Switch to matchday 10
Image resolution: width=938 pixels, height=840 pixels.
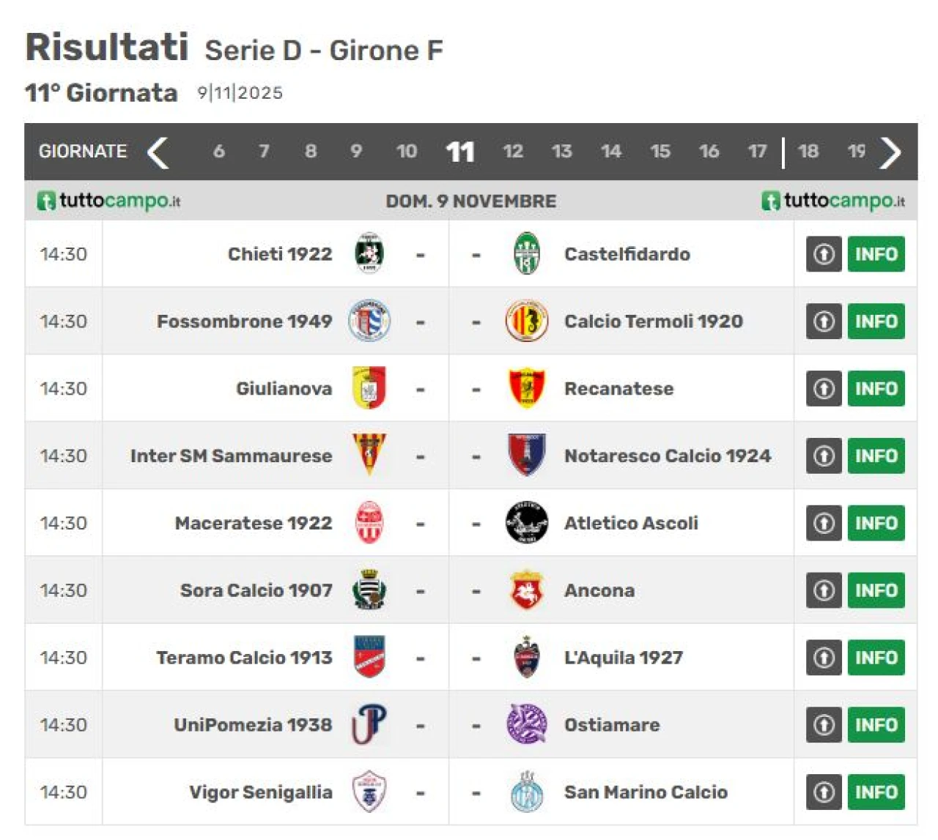point(406,152)
